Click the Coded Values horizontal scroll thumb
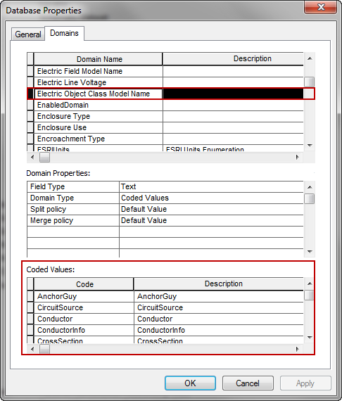The height and width of the screenshot is (401, 342). (44, 350)
